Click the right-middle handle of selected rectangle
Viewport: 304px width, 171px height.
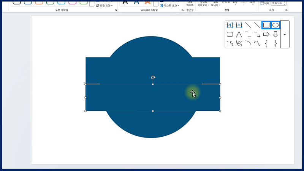(x=220, y=97)
